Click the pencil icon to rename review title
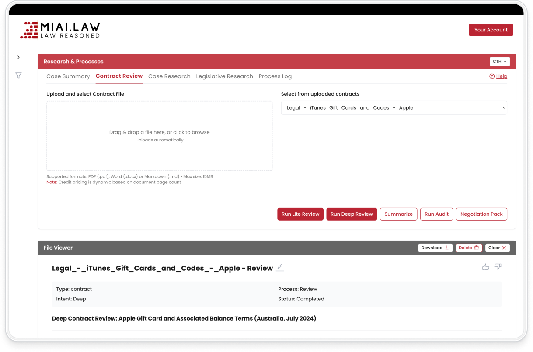The height and width of the screenshot is (352, 533). tap(280, 267)
